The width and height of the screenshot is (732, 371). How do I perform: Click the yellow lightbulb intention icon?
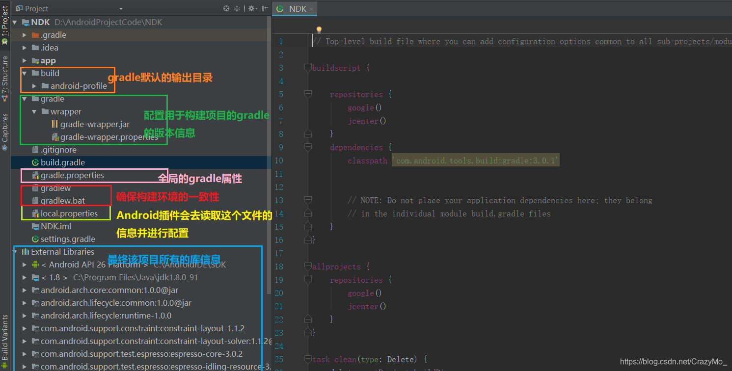[319, 30]
